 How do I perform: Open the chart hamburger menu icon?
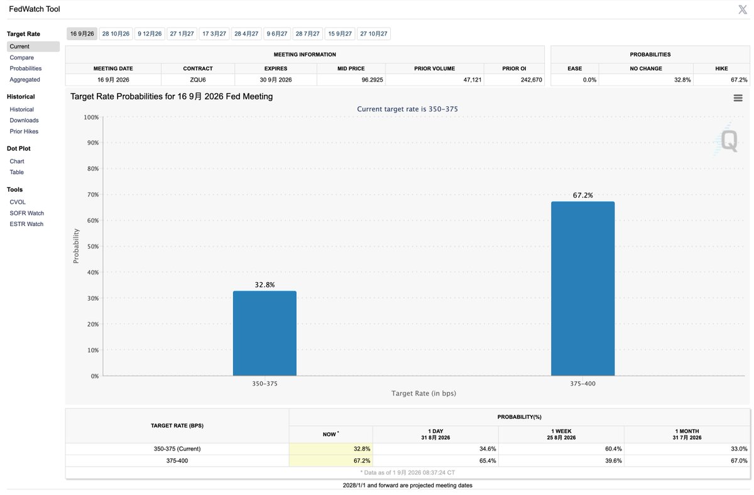tap(738, 98)
